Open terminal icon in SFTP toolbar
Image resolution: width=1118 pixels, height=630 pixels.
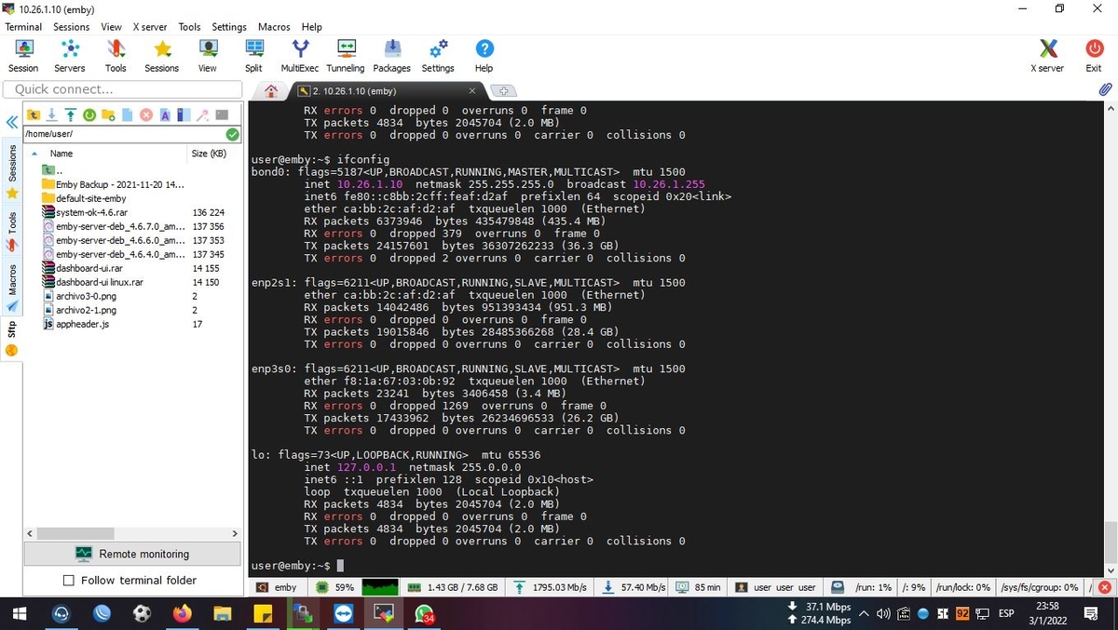222,115
